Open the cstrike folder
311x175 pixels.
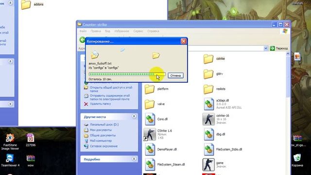click(208, 59)
